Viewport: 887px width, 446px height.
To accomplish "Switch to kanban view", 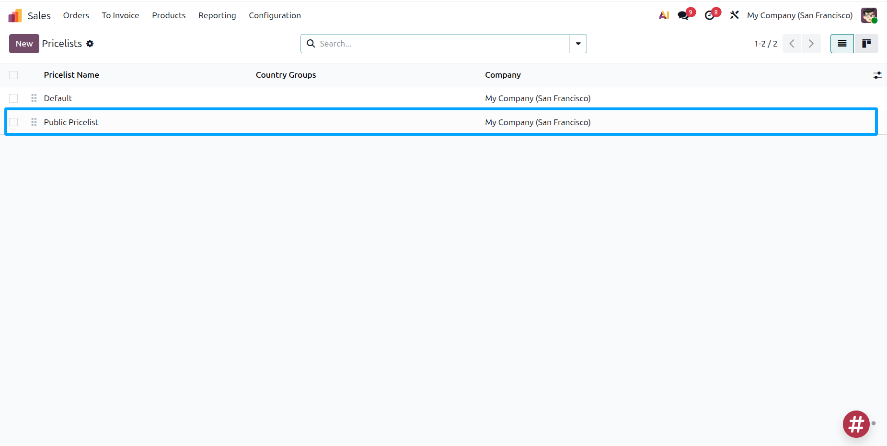I will (867, 43).
